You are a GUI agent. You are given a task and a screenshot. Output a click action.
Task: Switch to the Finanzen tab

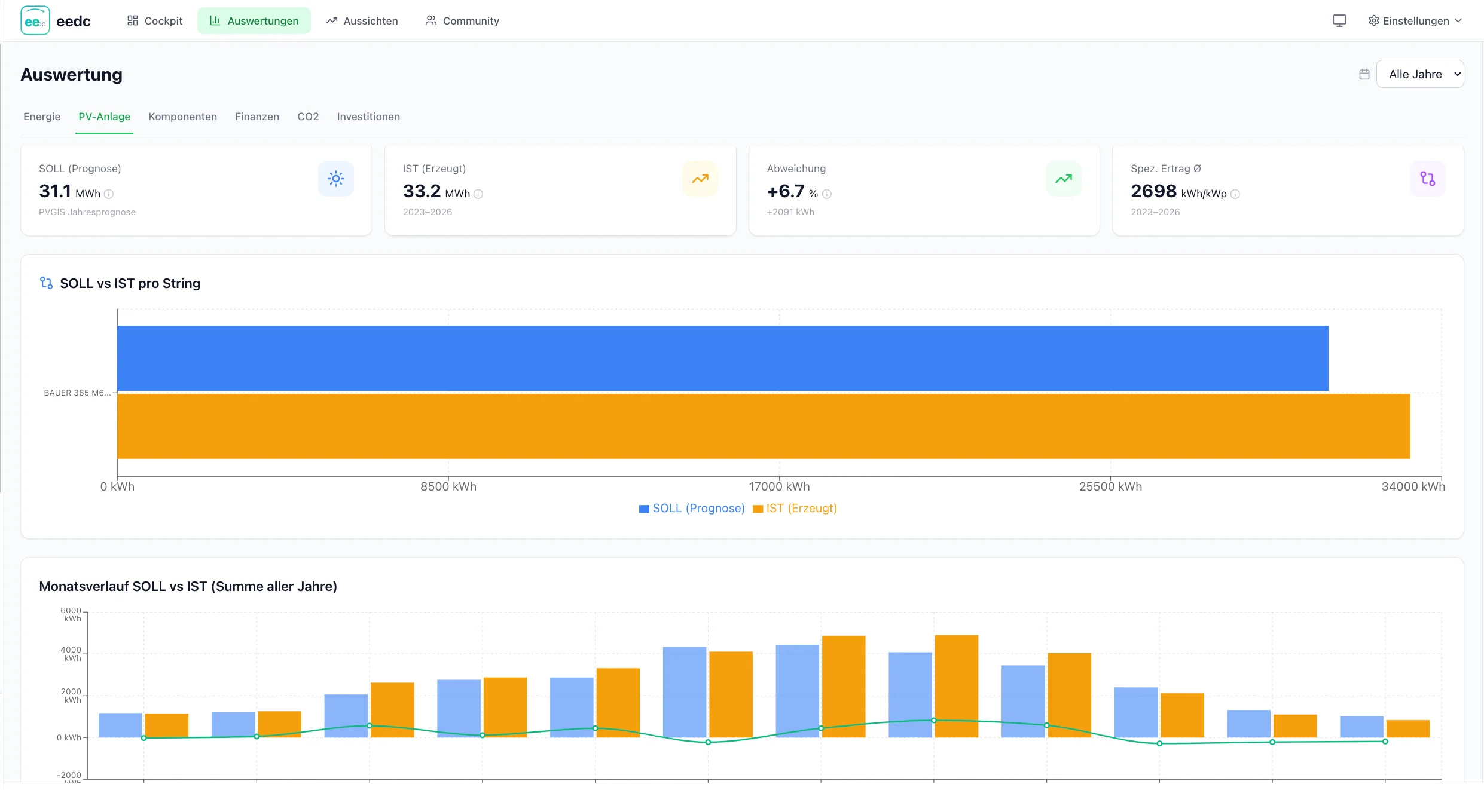(257, 117)
